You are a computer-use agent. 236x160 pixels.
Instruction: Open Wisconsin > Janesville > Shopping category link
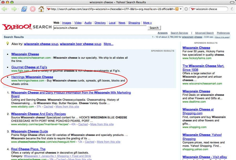click(57, 156)
